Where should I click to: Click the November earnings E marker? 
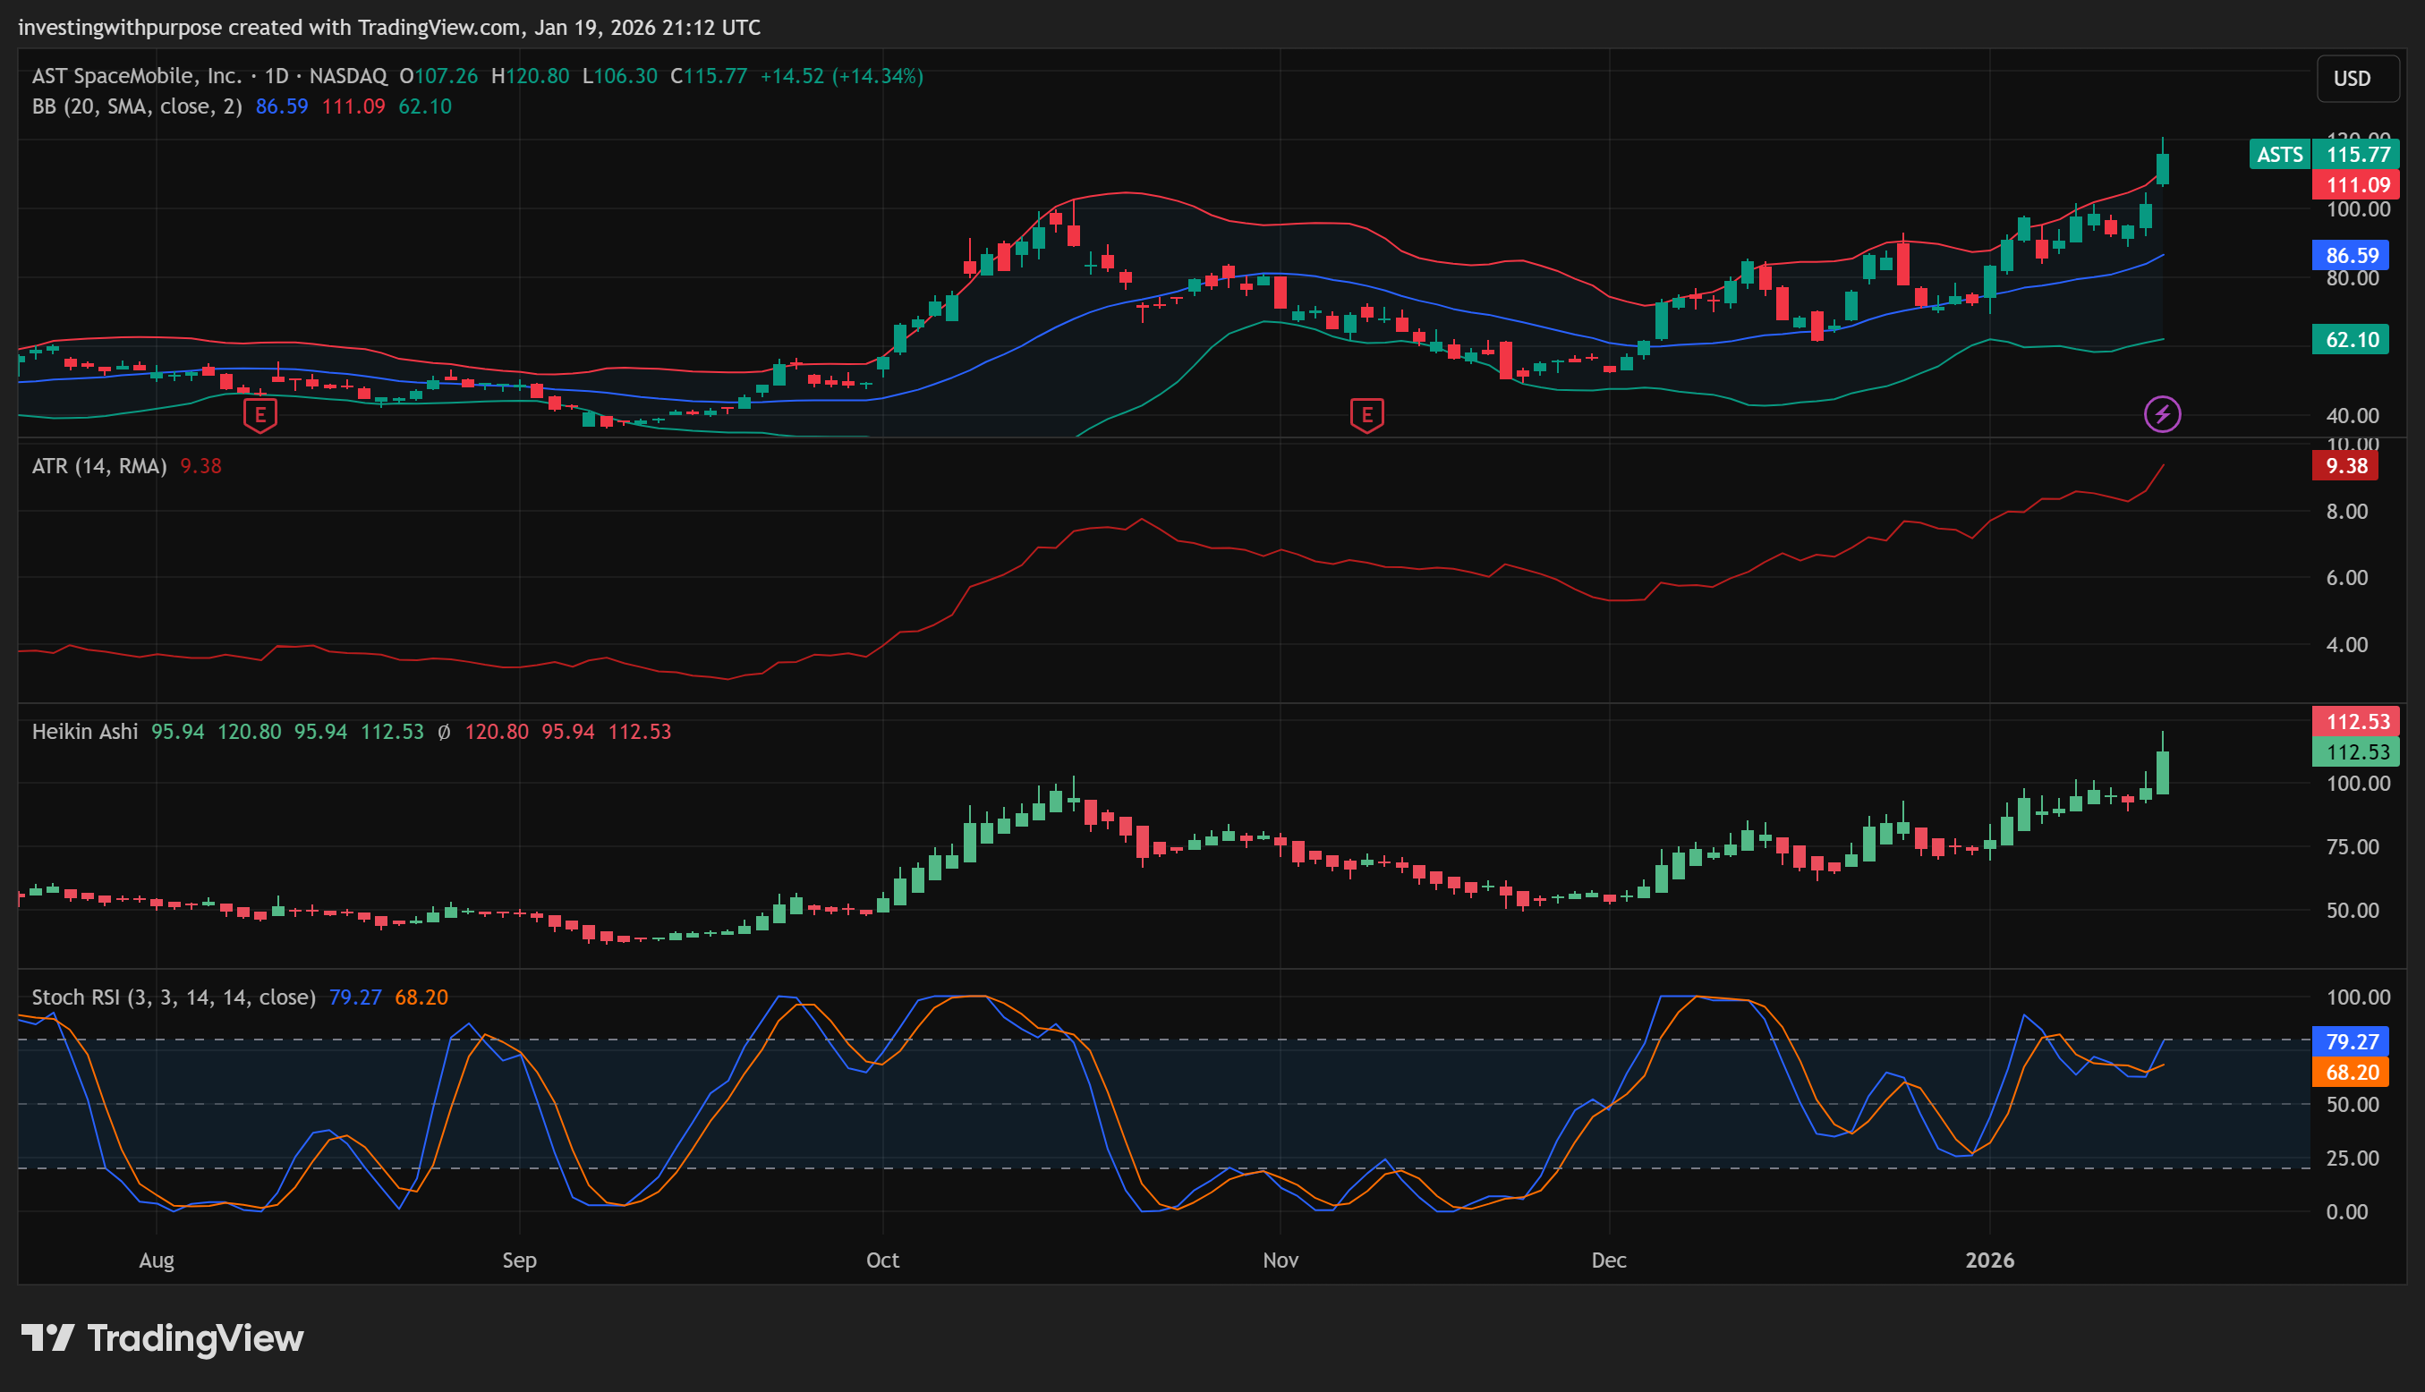[x=1366, y=415]
